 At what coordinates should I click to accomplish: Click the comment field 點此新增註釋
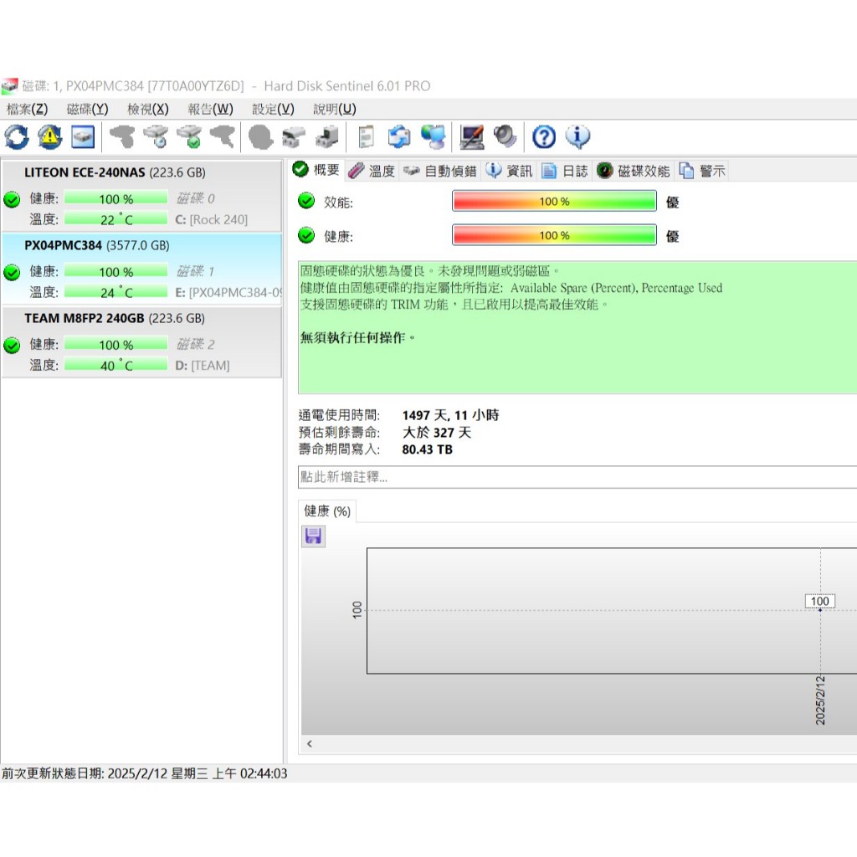coord(576,477)
